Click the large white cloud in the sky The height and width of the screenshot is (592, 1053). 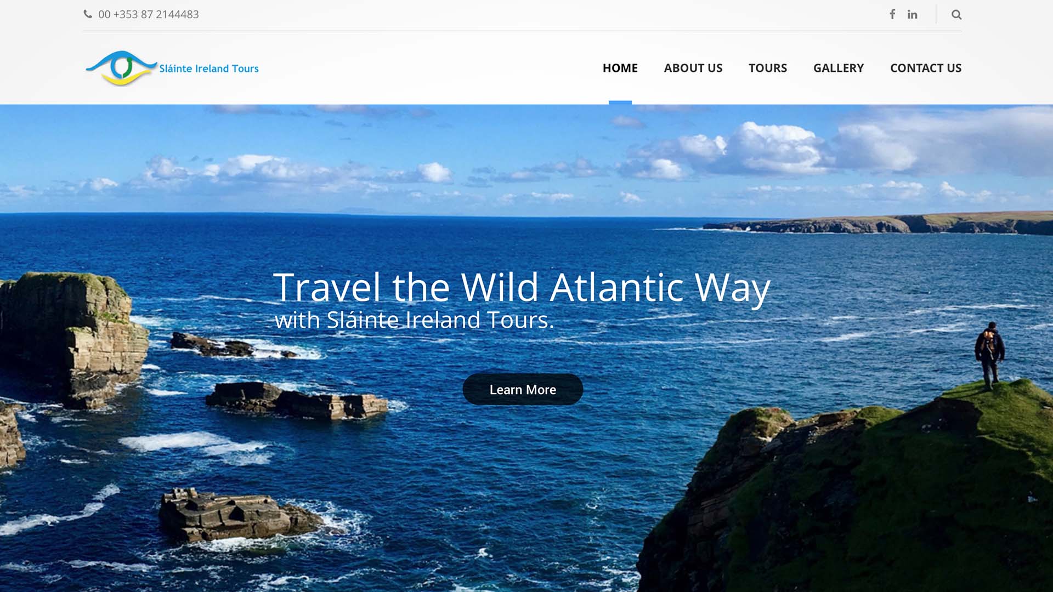(773, 148)
